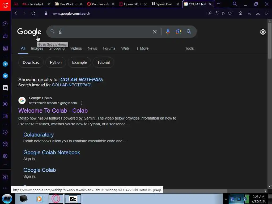
Task: Search tabs with magnifier icon
Action: pyautogui.click(x=235, y=4)
